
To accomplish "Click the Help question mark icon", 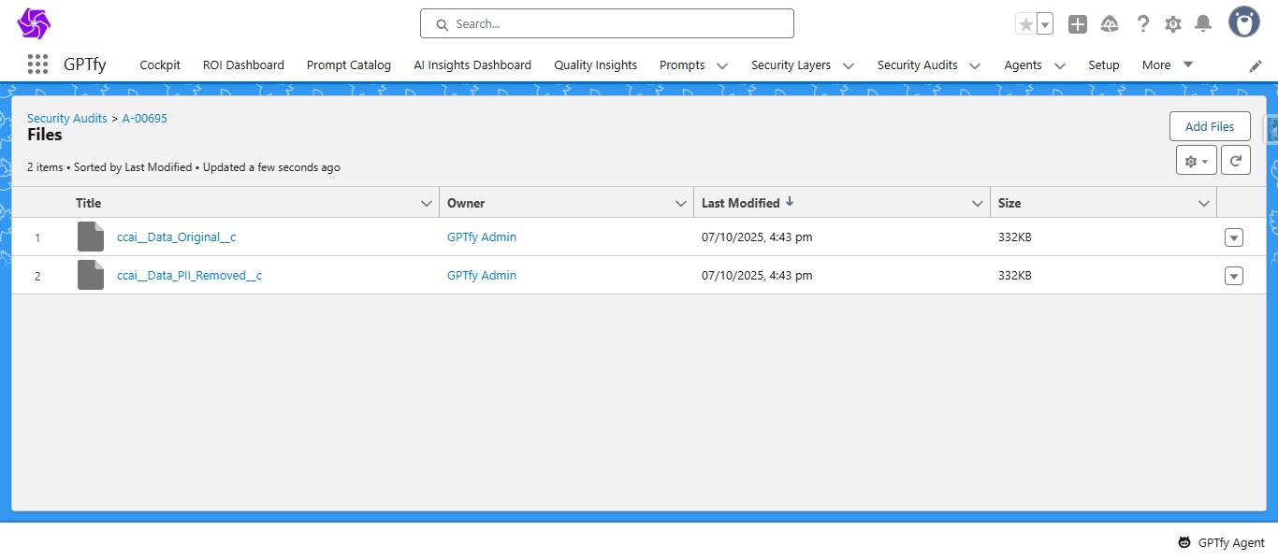I will (1142, 24).
